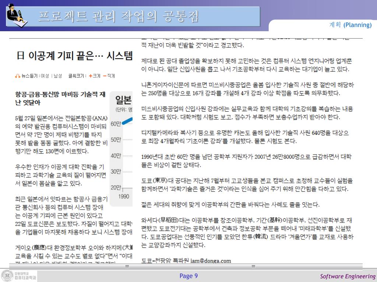Image resolution: width=377 pixels, height=282 pixels.
Task: Click paragraph starting 니혼게이자이신문에 따르면
Action: point(248,89)
